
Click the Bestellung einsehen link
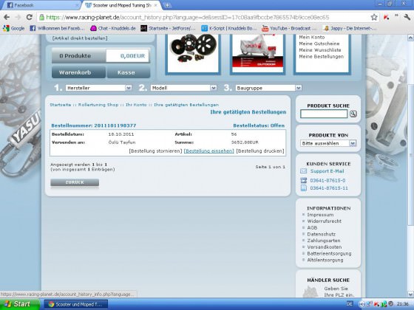[x=208, y=151]
